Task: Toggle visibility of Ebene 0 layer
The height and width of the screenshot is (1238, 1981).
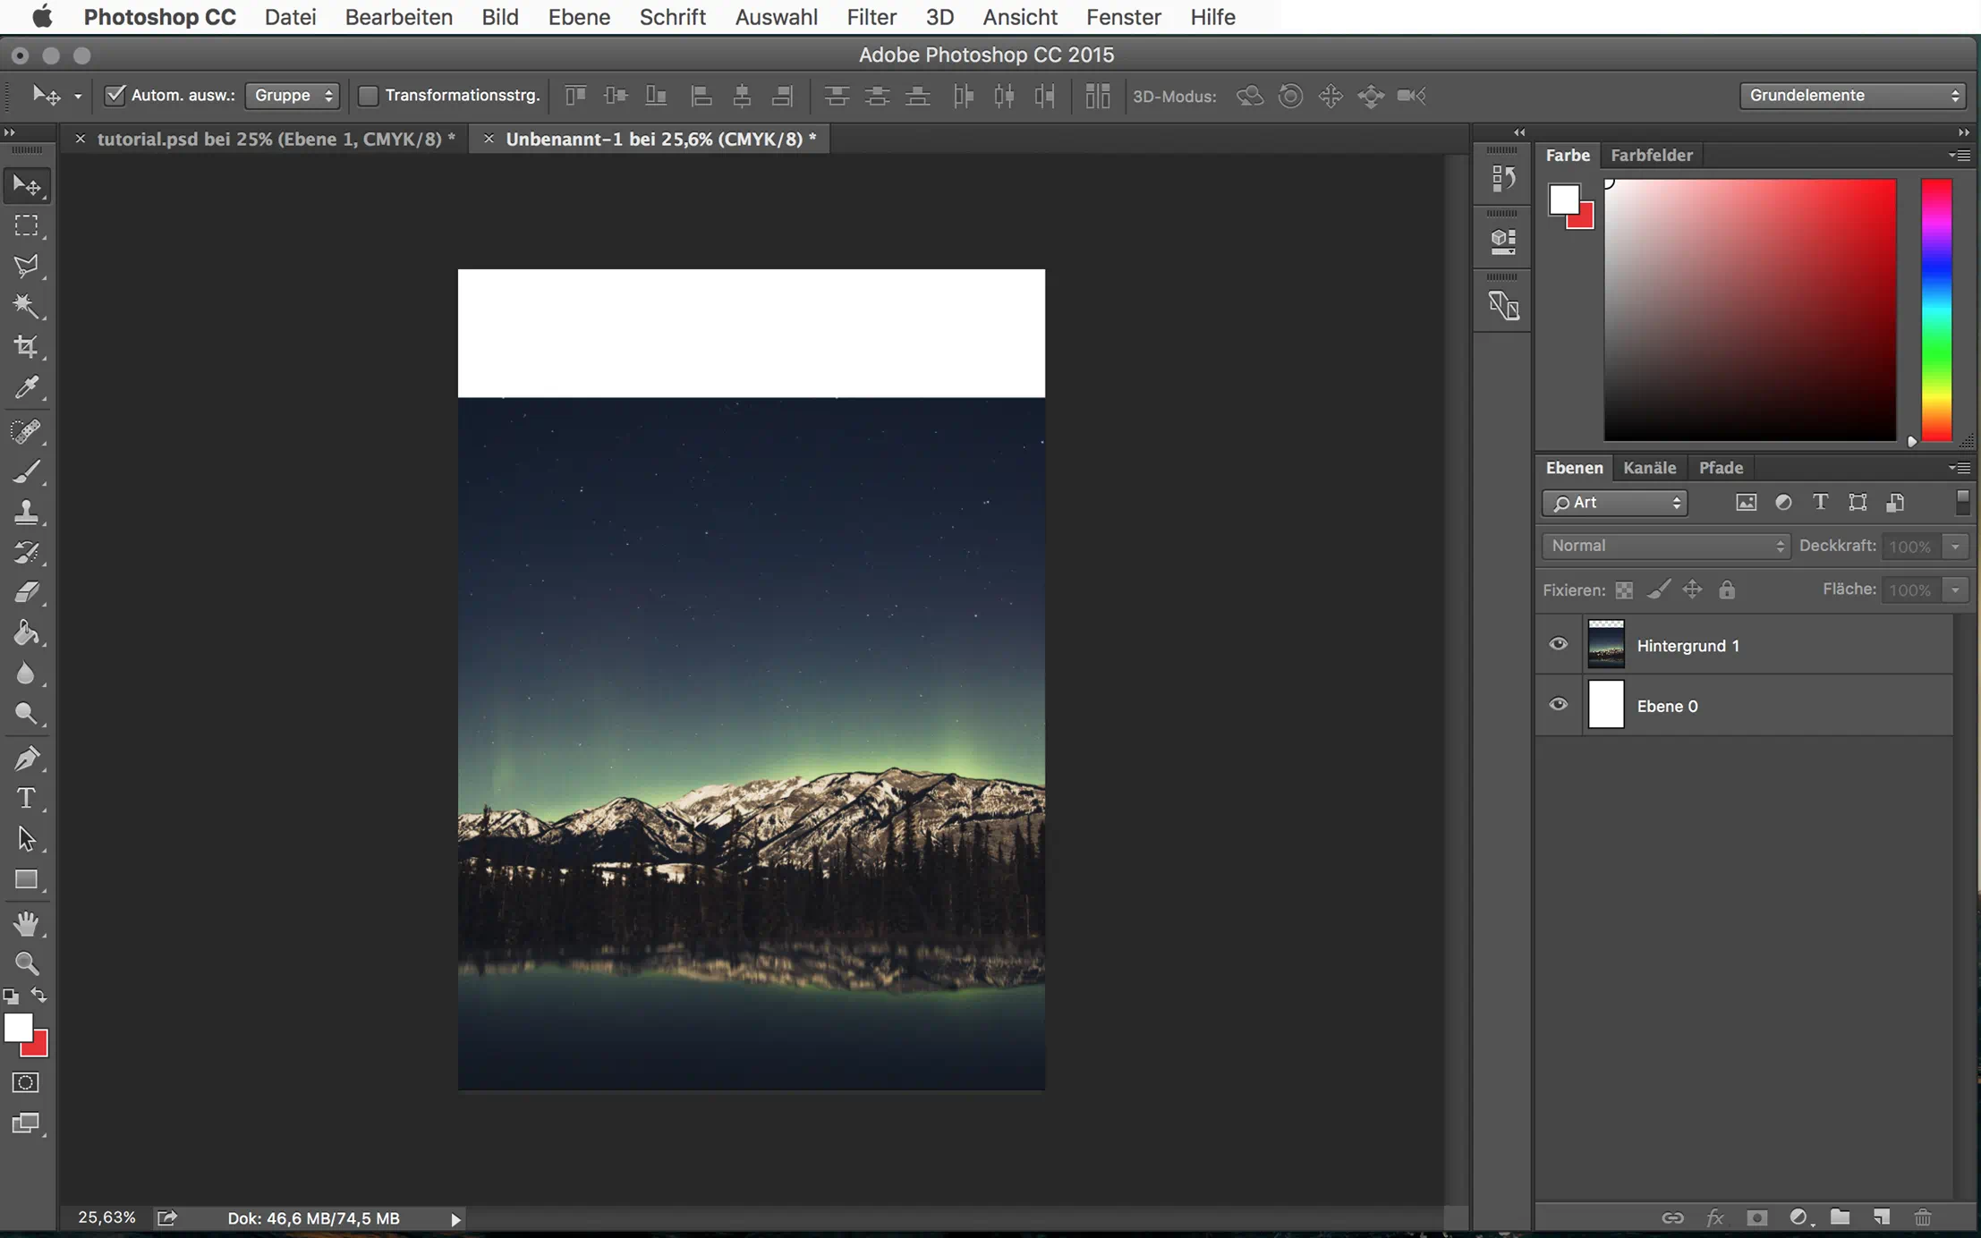Action: [x=1558, y=705]
